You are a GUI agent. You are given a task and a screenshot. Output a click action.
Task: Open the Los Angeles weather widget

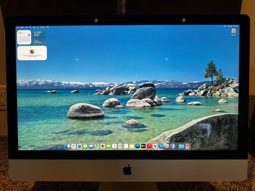[x=39, y=37]
